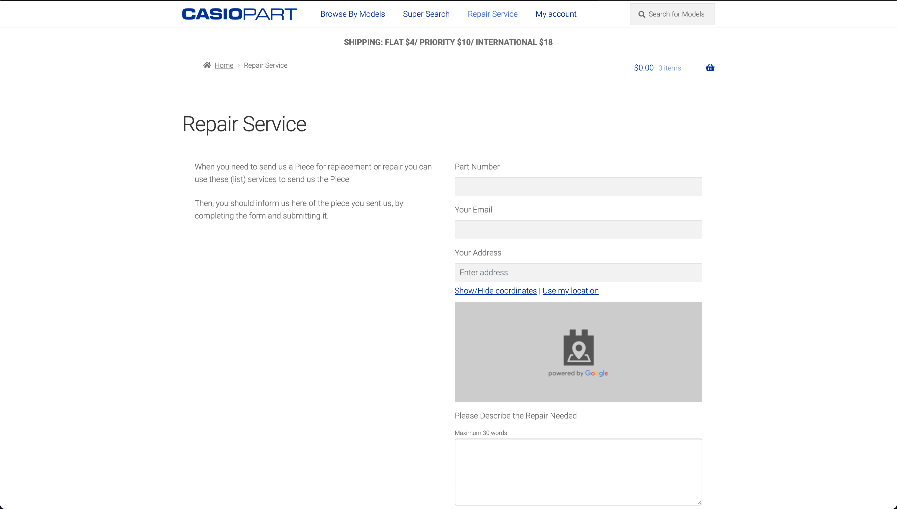The height and width of the screenshot is (509, 897).
Task: Click the 'Your Address' label
Action: point(478,253)
